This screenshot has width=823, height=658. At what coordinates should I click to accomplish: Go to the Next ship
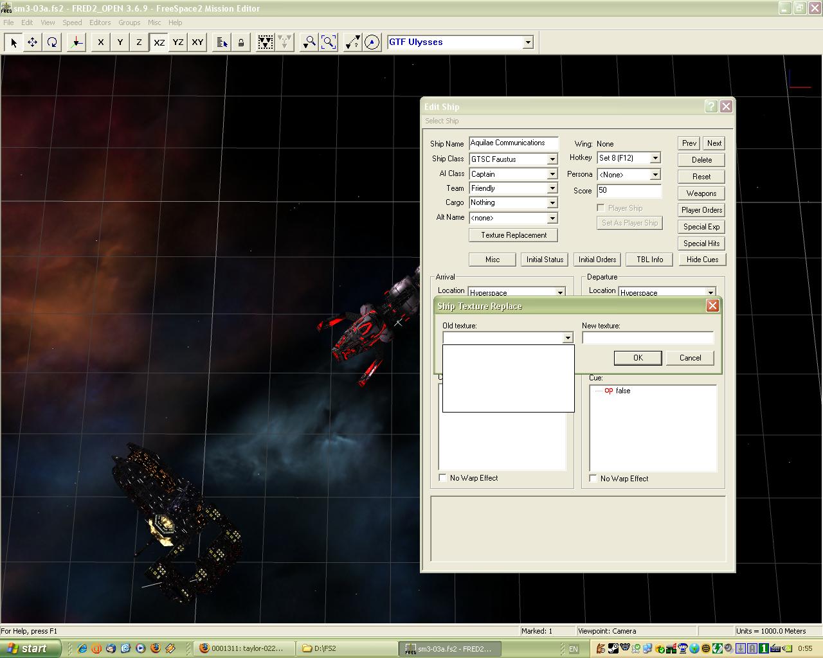pyautogui.click(x=714, y=143)
